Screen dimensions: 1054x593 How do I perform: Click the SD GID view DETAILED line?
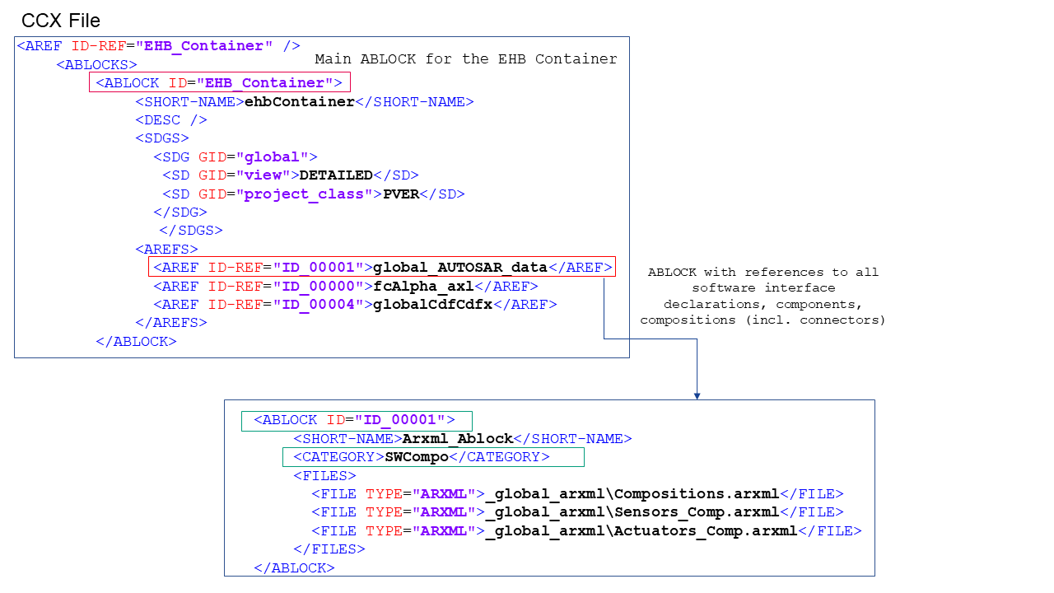[284, 175]
